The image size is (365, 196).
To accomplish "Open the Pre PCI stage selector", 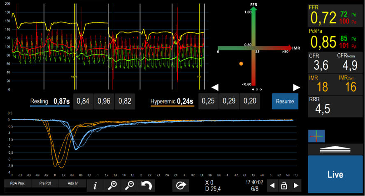I will [45, 183].
